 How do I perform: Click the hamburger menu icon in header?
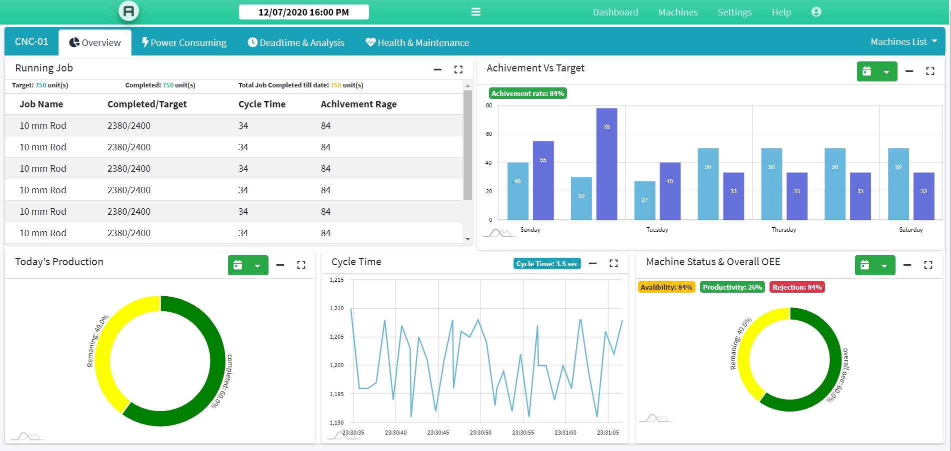[475, 12]
